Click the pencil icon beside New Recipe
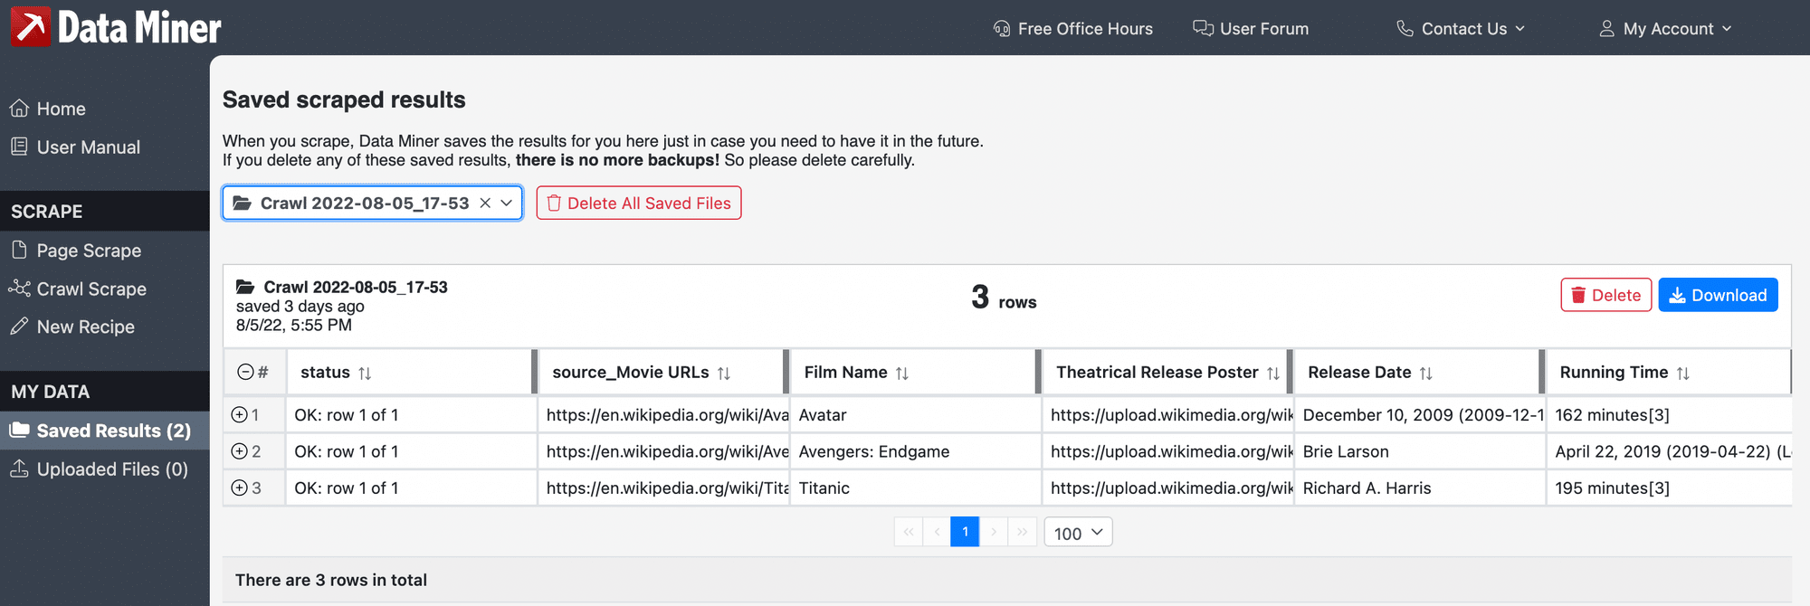This screenshot has height=606, width=1810. point(19,326)
